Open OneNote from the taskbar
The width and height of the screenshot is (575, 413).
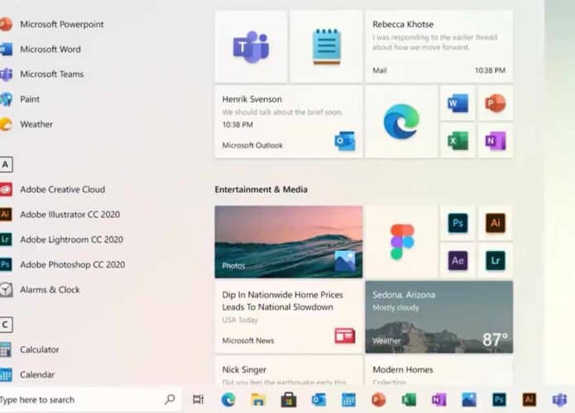click(x=438, y=400)
